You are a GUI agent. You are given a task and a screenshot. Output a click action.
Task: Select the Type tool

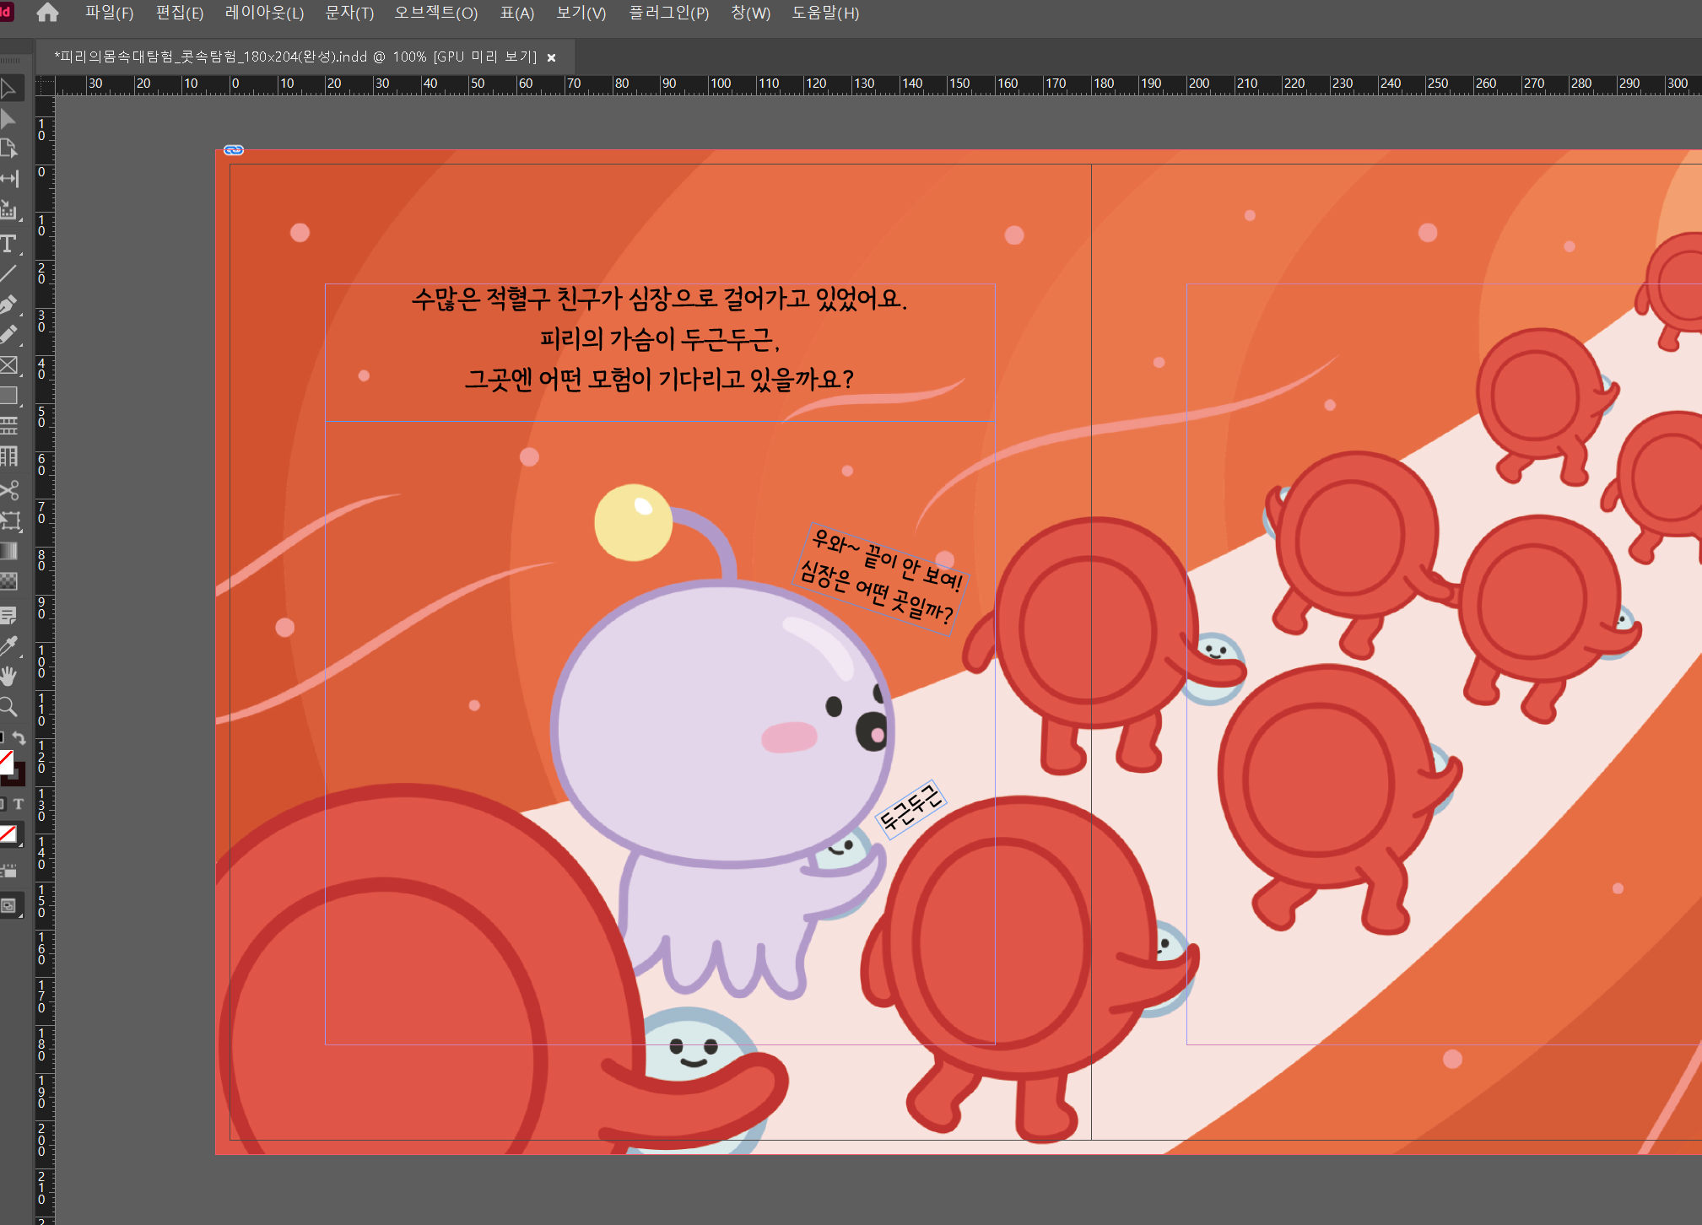tap(8, 244)
